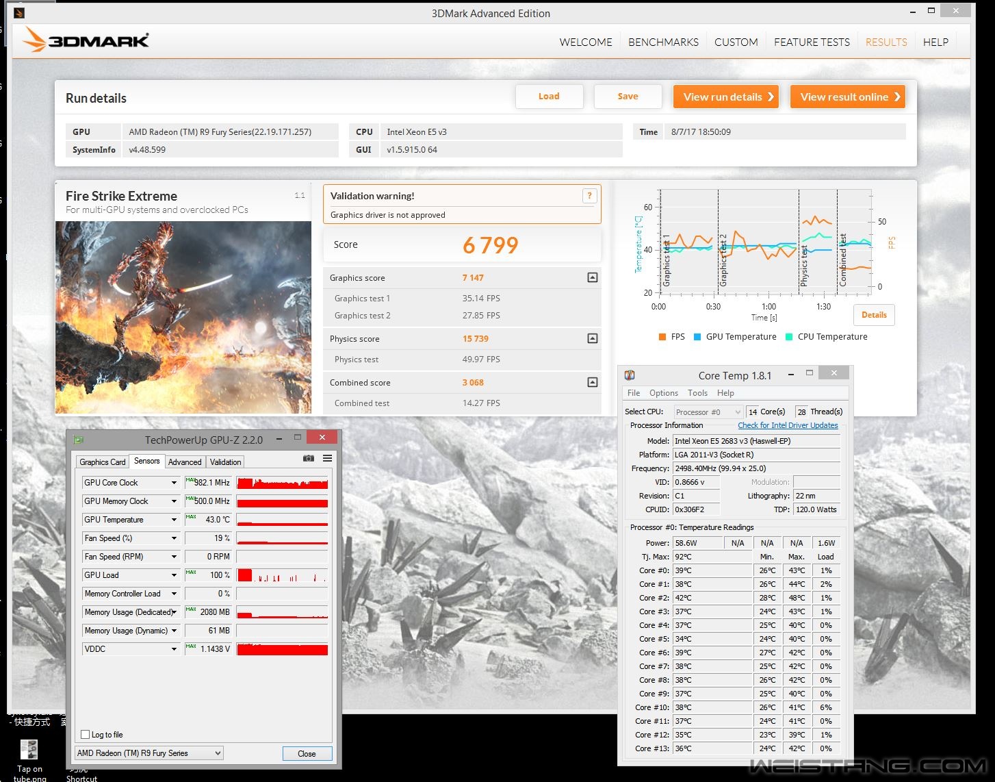The width and height of the screenshot is (995, 782).
Task: Open the VDDC sensor dropdown
Action: coord(174,649)
